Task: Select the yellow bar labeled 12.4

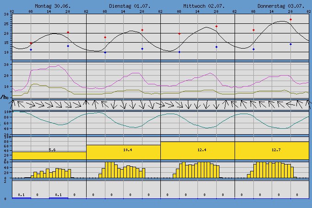Action: [198, 150]
